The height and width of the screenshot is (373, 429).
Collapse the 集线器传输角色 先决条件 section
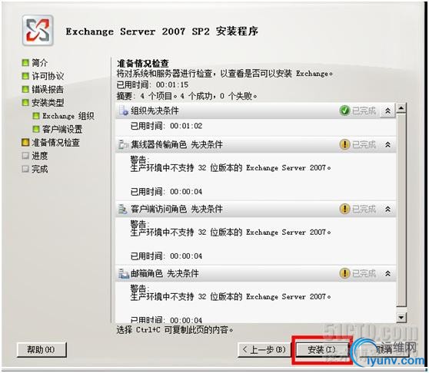387,144
